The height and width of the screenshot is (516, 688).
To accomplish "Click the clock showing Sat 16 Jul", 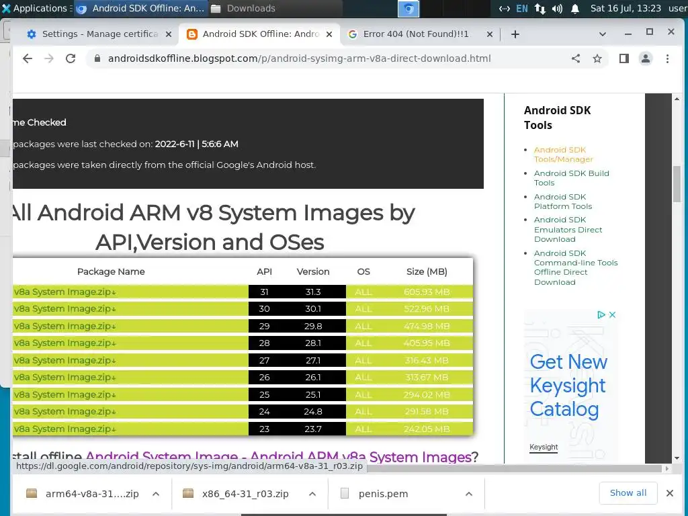I will click(626, 8).
